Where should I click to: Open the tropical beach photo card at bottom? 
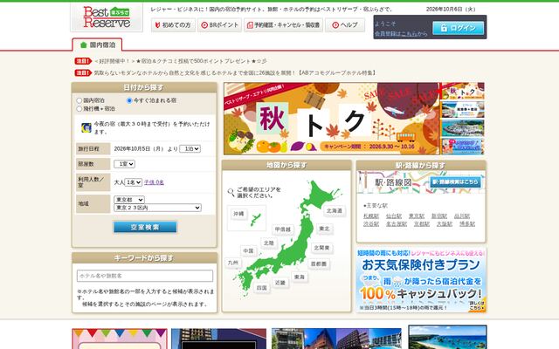pyautogui.click(x=447, y=337)
